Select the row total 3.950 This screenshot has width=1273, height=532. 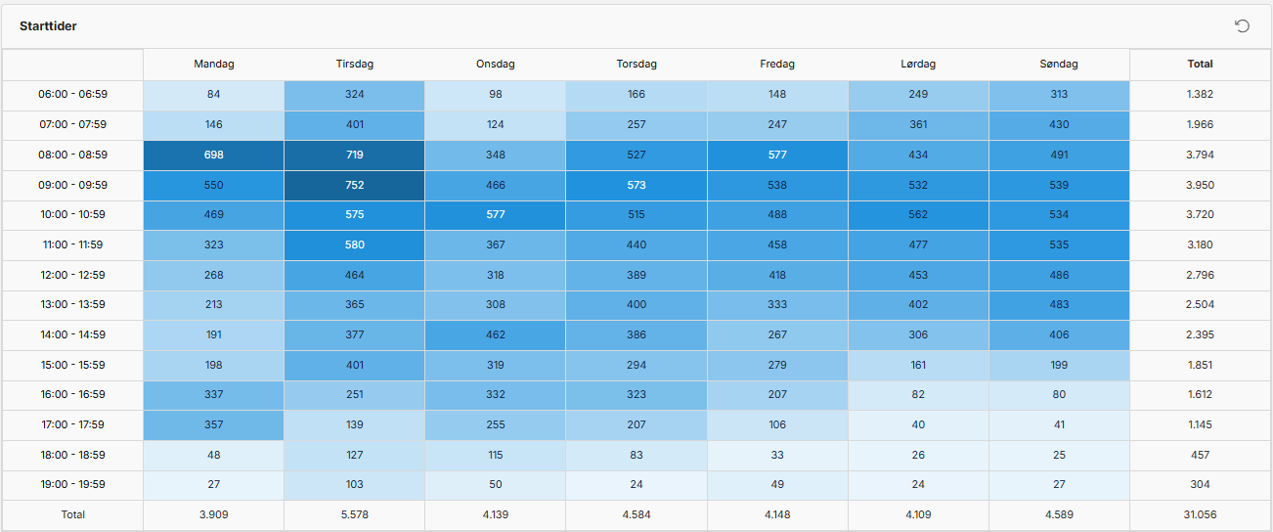1200,185
